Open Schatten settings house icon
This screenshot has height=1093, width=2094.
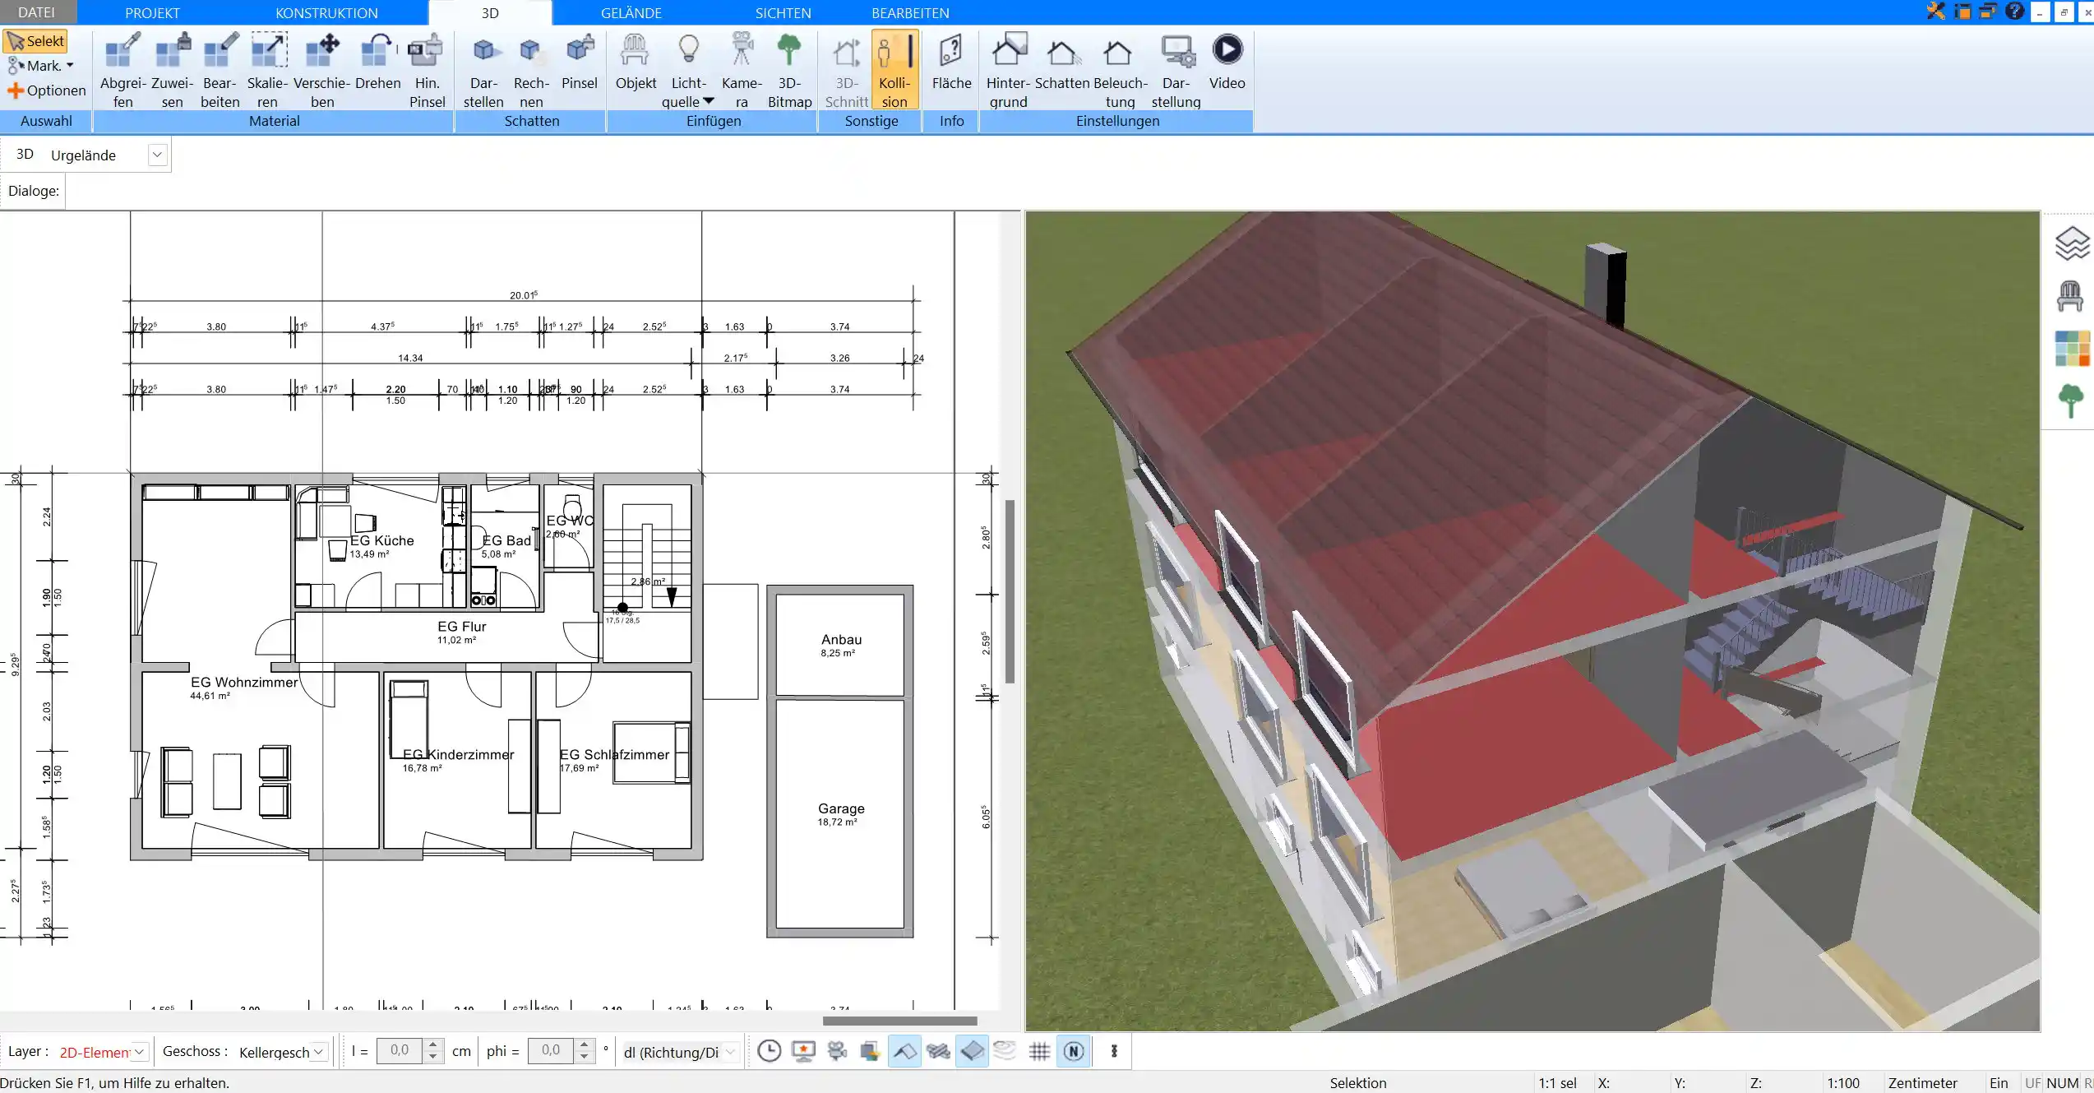[1062, 63]
